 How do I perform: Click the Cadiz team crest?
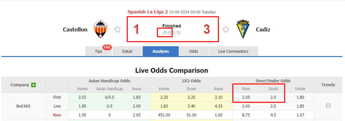click(243, 29)
